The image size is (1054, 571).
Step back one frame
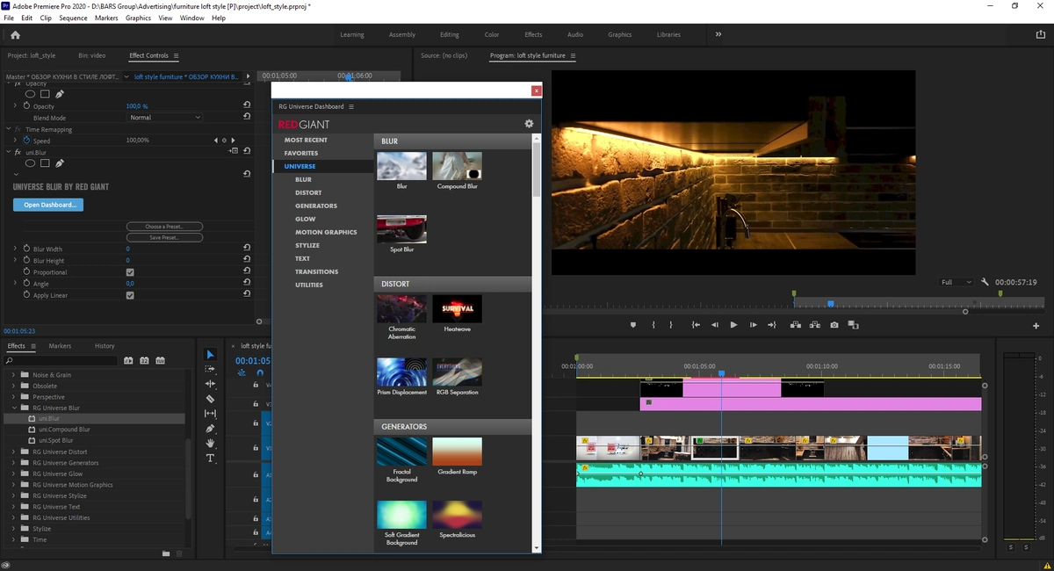point(715,325)
